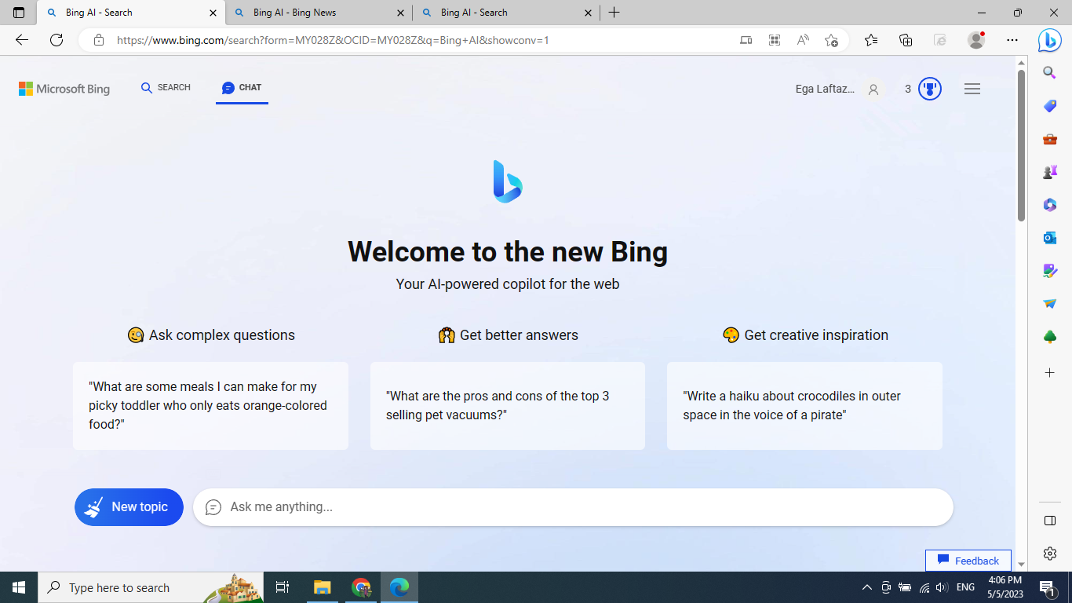Screen dimensions: 1072x603
Task: Open the green tree icon in sidebar
Action: pos(1049,337)
